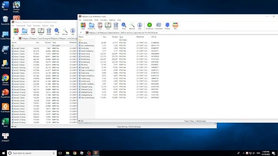Click Add in the back WinRAR window
Viewport: 278px width, 156px height.
(16, 32)
